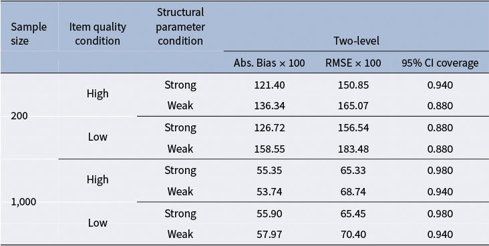The width and height of the screenshot is (489, 246).
Task: Select the Item quality condition header
Action: click(x=98, y=33)
